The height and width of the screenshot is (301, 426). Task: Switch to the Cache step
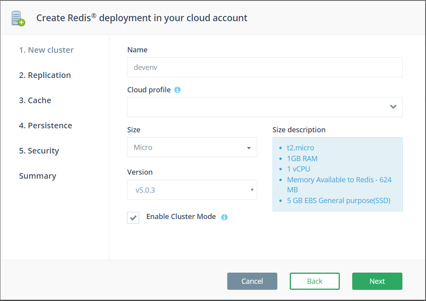pos(35,100)
